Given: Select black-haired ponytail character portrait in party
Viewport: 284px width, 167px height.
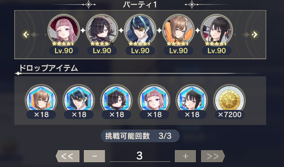Looking at the screenshot, I should coord(216,30).
